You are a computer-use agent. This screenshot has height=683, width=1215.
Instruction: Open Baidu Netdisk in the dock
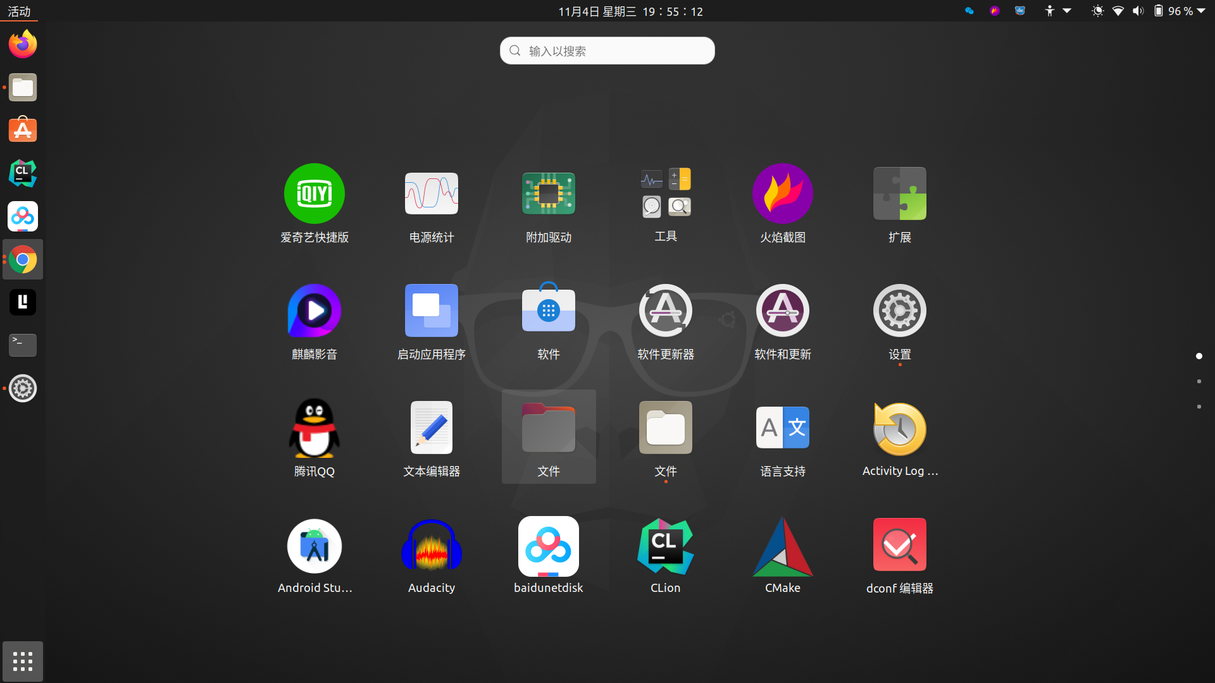pos(23,216)
